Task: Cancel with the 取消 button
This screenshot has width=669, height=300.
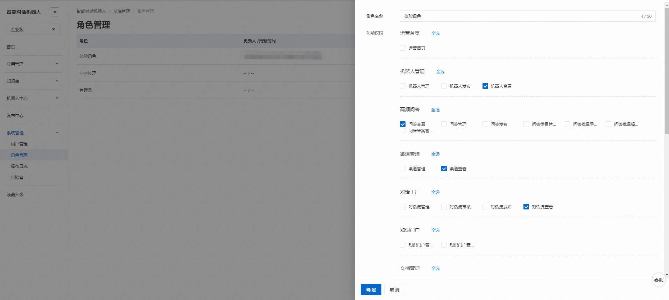Action: [x=395, y=290]
